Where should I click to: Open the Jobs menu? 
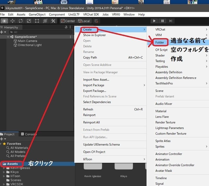coord(106,14)
